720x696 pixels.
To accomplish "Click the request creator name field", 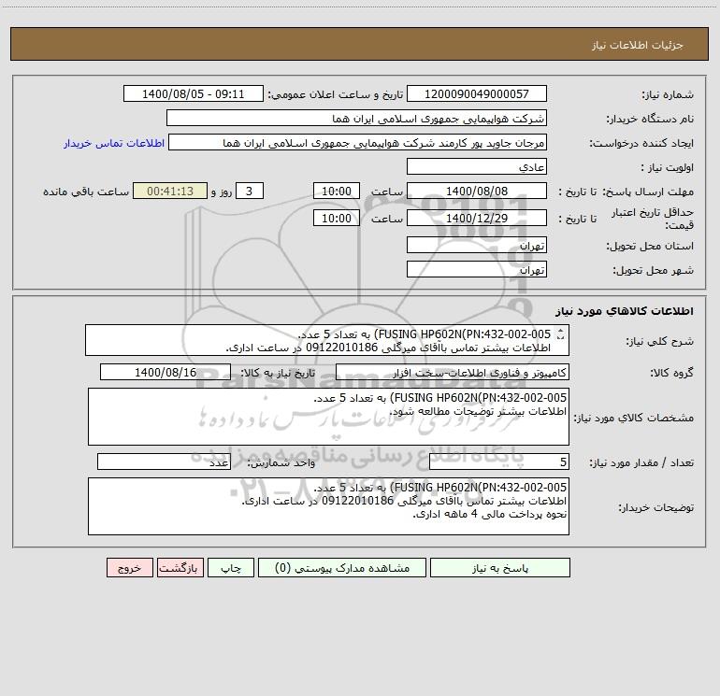I will [358, 142].
